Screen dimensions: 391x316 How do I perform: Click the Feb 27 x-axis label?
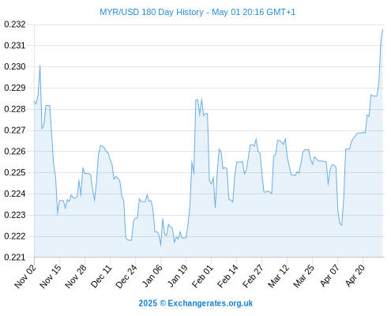[x=253, y=276]
